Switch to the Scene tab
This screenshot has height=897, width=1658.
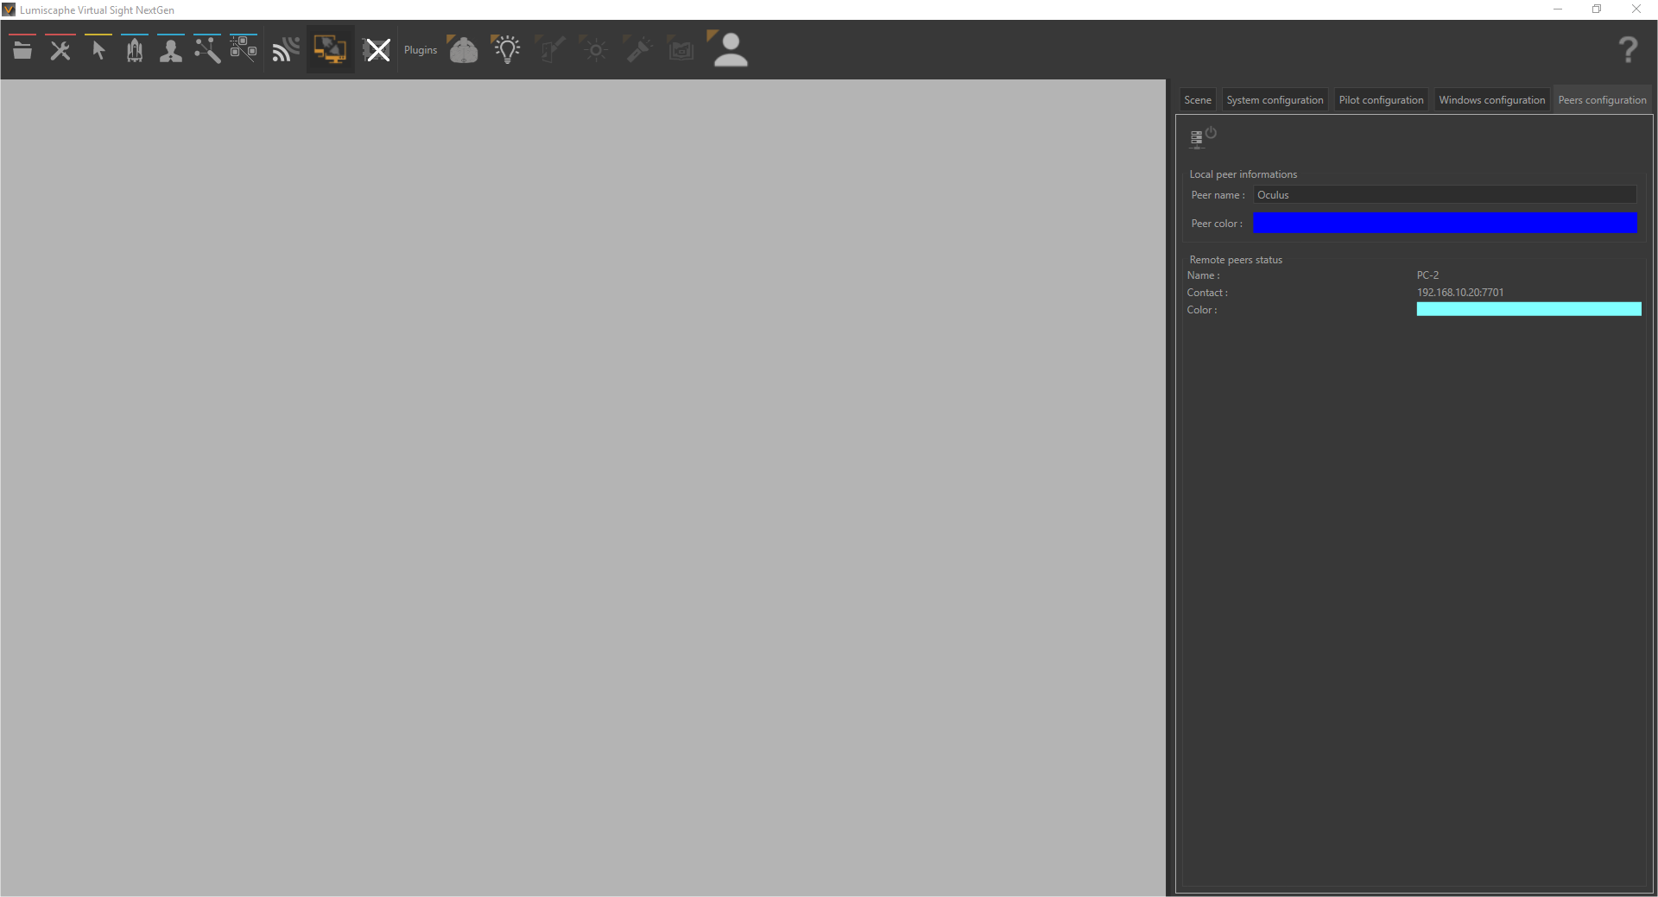tap(1197, 100)
